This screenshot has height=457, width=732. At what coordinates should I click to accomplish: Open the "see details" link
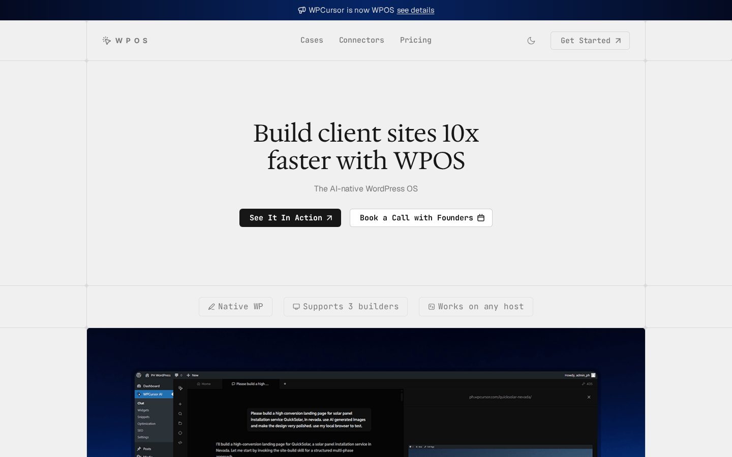click(x=415, y=10)
